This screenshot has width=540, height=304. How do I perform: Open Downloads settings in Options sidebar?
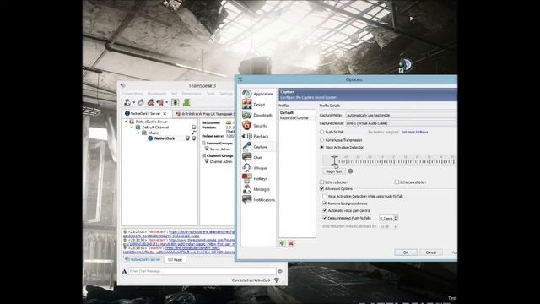[258, 115]
